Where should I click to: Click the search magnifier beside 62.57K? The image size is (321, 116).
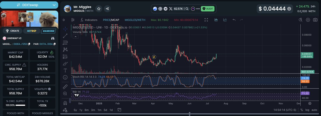point(187,9)
